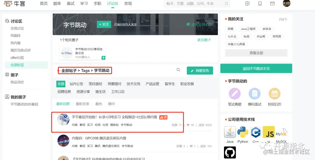Sort by 最热
Screen dimensions: 315x160
pyautogui.click(x=99, y=104)
